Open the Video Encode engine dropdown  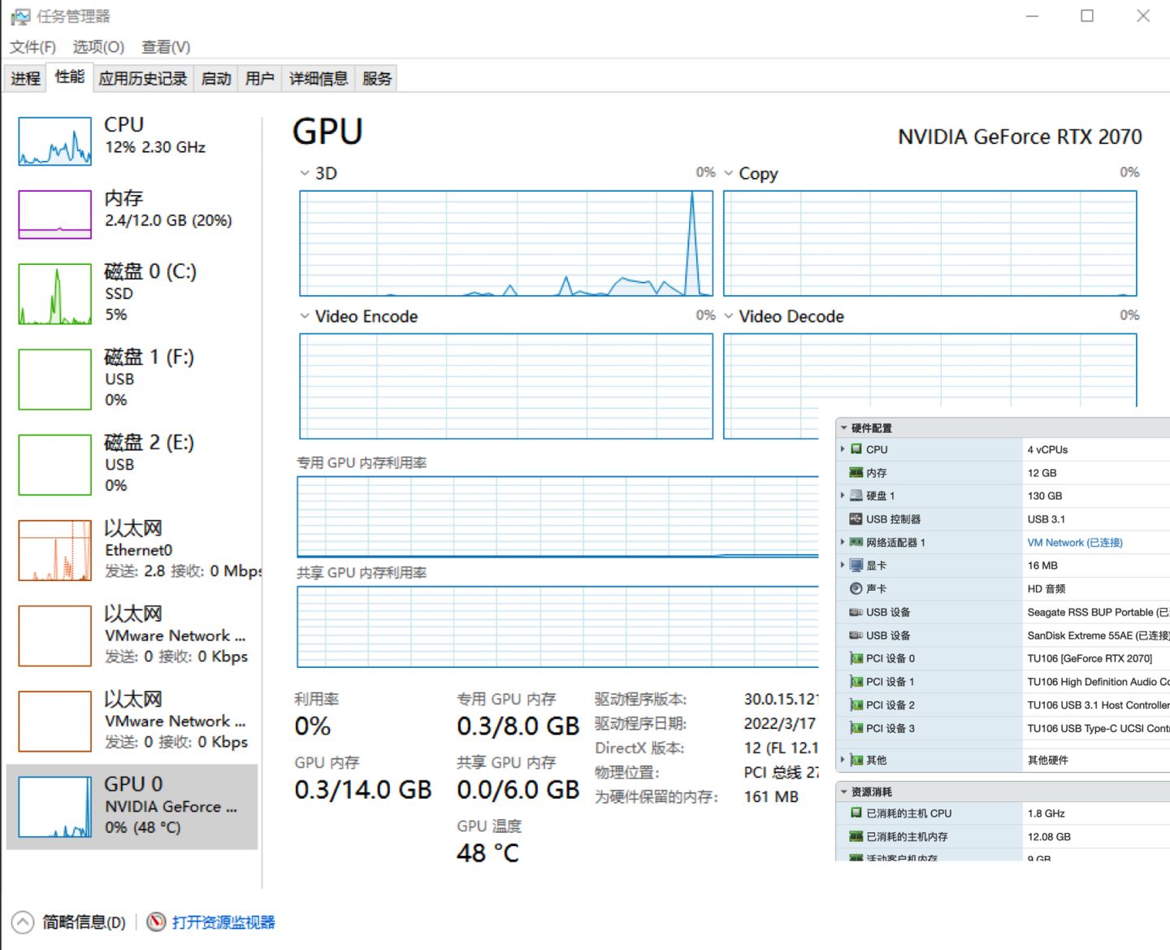305,316
